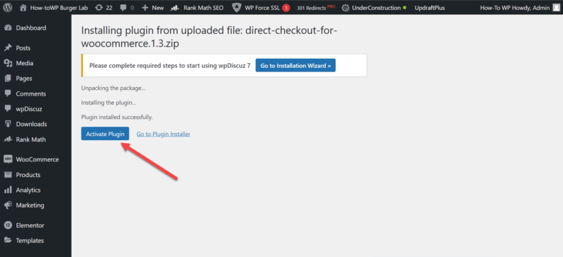Click the Dashboard gauge icon in sidebar

(8, 28)
